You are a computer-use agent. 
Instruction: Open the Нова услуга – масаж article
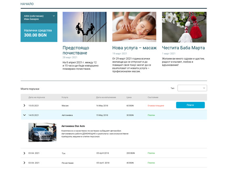[x=134, y=48]
